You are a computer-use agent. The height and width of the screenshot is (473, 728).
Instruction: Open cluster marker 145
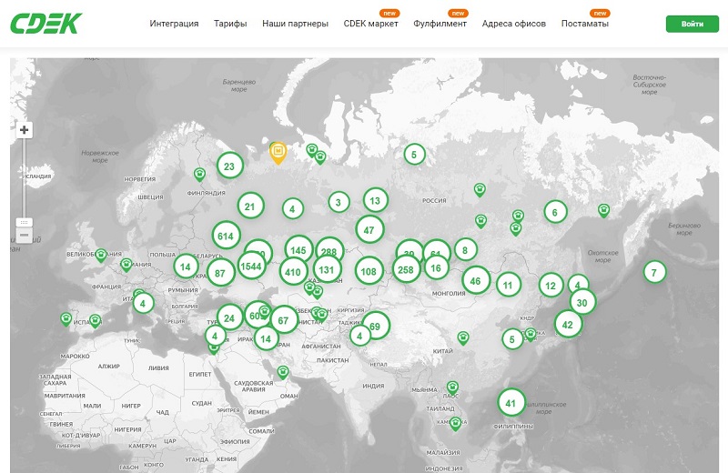pyautogui.click(x=298, y=250)
